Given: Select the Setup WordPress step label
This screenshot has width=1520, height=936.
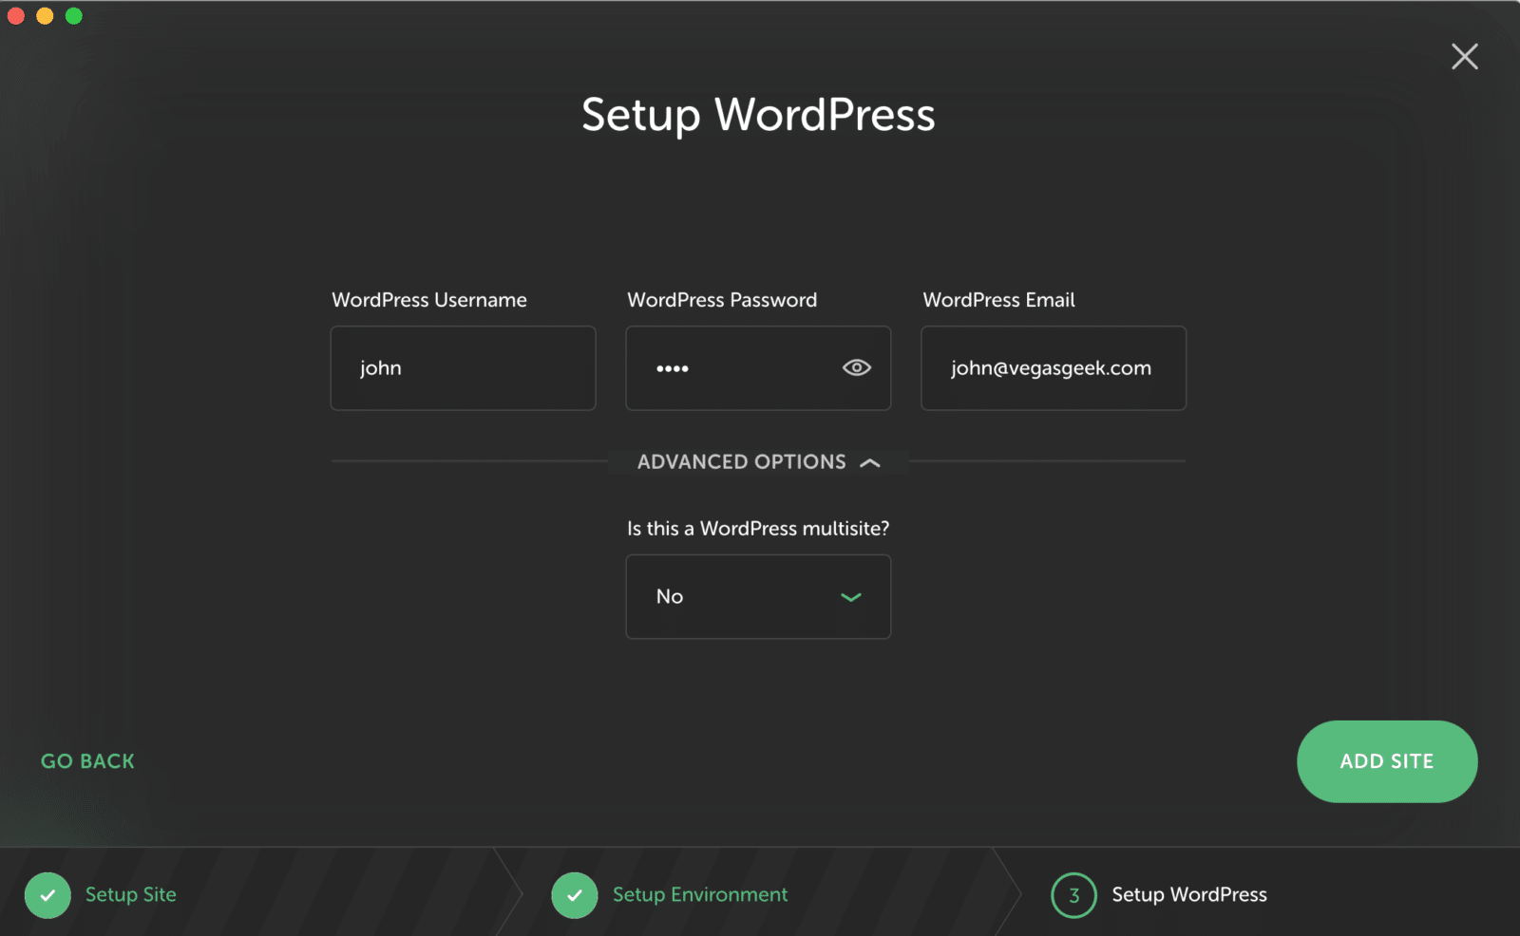Looking at the screenshot, I should coord(1189,895).
